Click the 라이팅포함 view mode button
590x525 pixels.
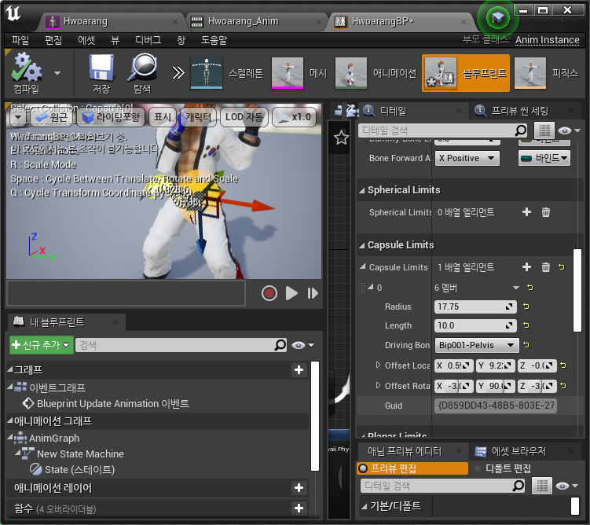click(111, 117)
